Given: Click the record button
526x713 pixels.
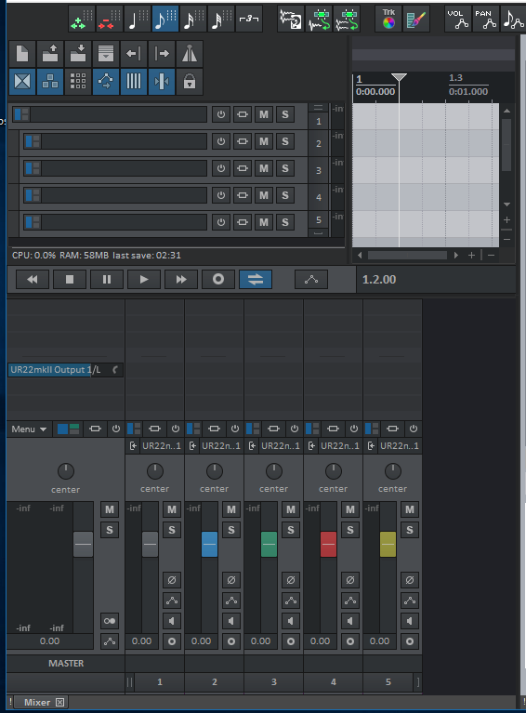Looking at the screenshot, I should (x=218, y=279).
